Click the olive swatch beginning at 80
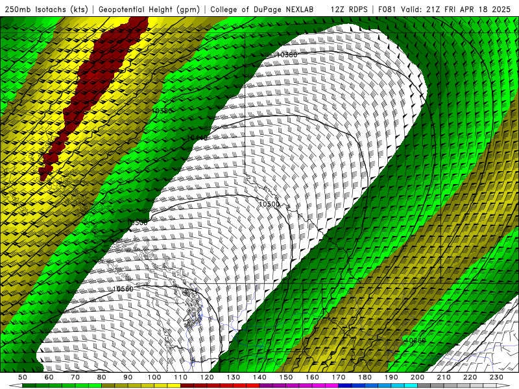 [108, 386]
